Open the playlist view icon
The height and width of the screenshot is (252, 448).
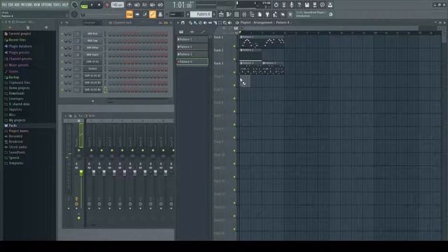pyautogui.click(x=221, y=14)
